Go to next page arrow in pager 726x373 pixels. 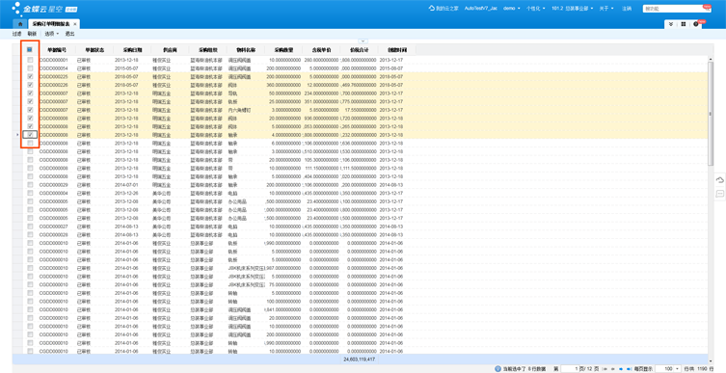coord(621,369)
